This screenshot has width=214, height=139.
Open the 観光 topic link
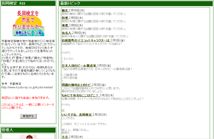(x=65, y=11)
